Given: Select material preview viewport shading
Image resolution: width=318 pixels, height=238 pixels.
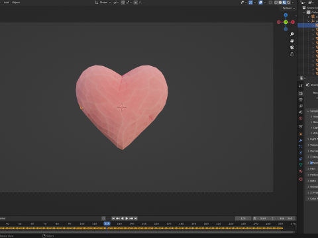Looking at the screenshot, I should point(284,3).
